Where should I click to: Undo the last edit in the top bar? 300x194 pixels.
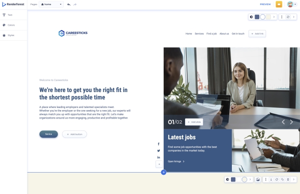(69, 4)
